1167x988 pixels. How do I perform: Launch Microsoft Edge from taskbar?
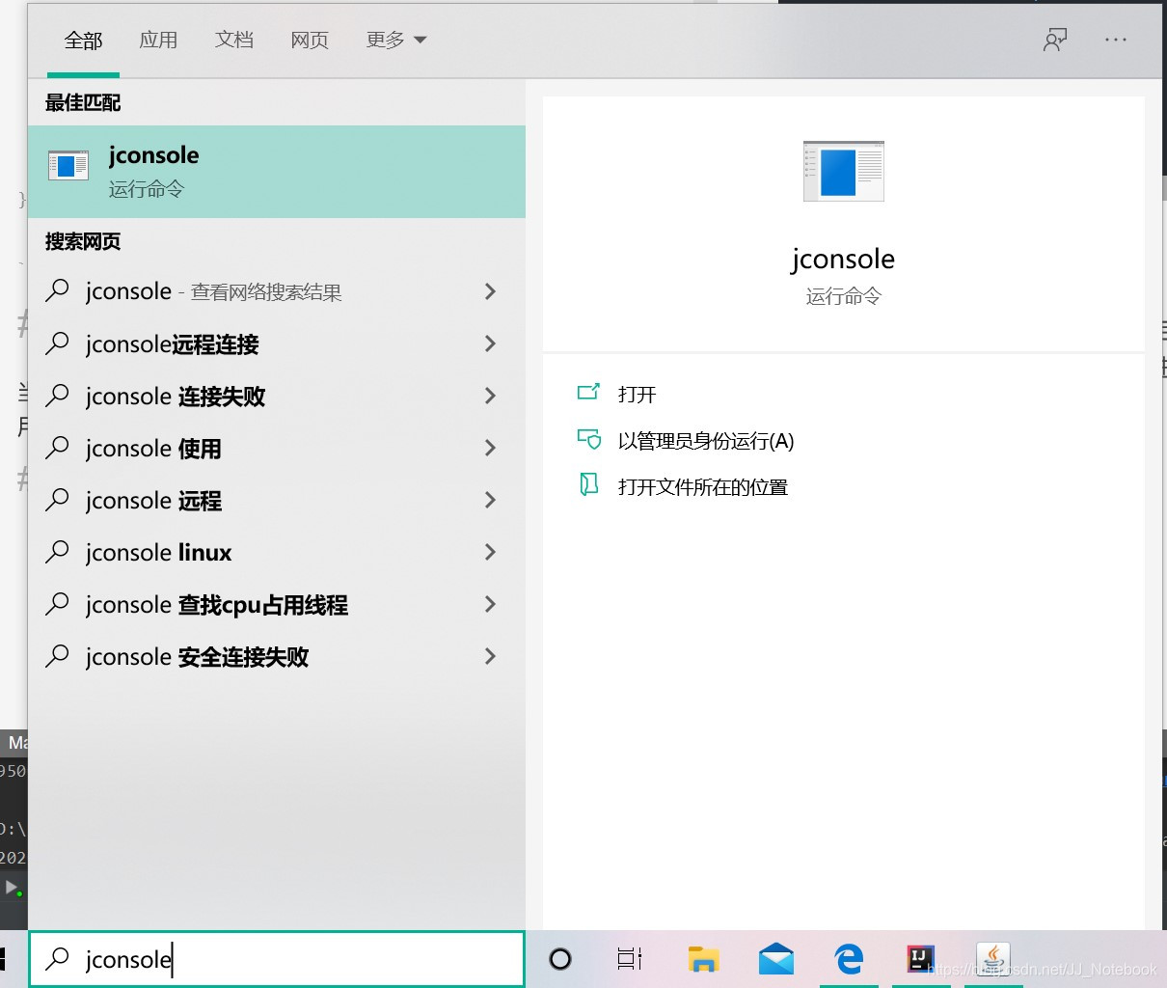point(849,959)
